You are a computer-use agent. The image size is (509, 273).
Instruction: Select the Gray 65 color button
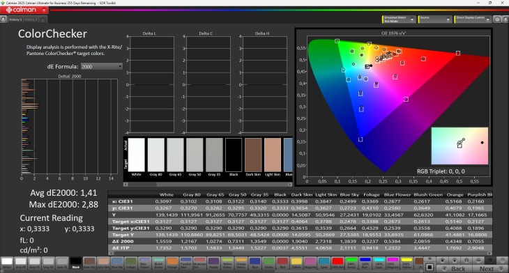pos(34,263)
